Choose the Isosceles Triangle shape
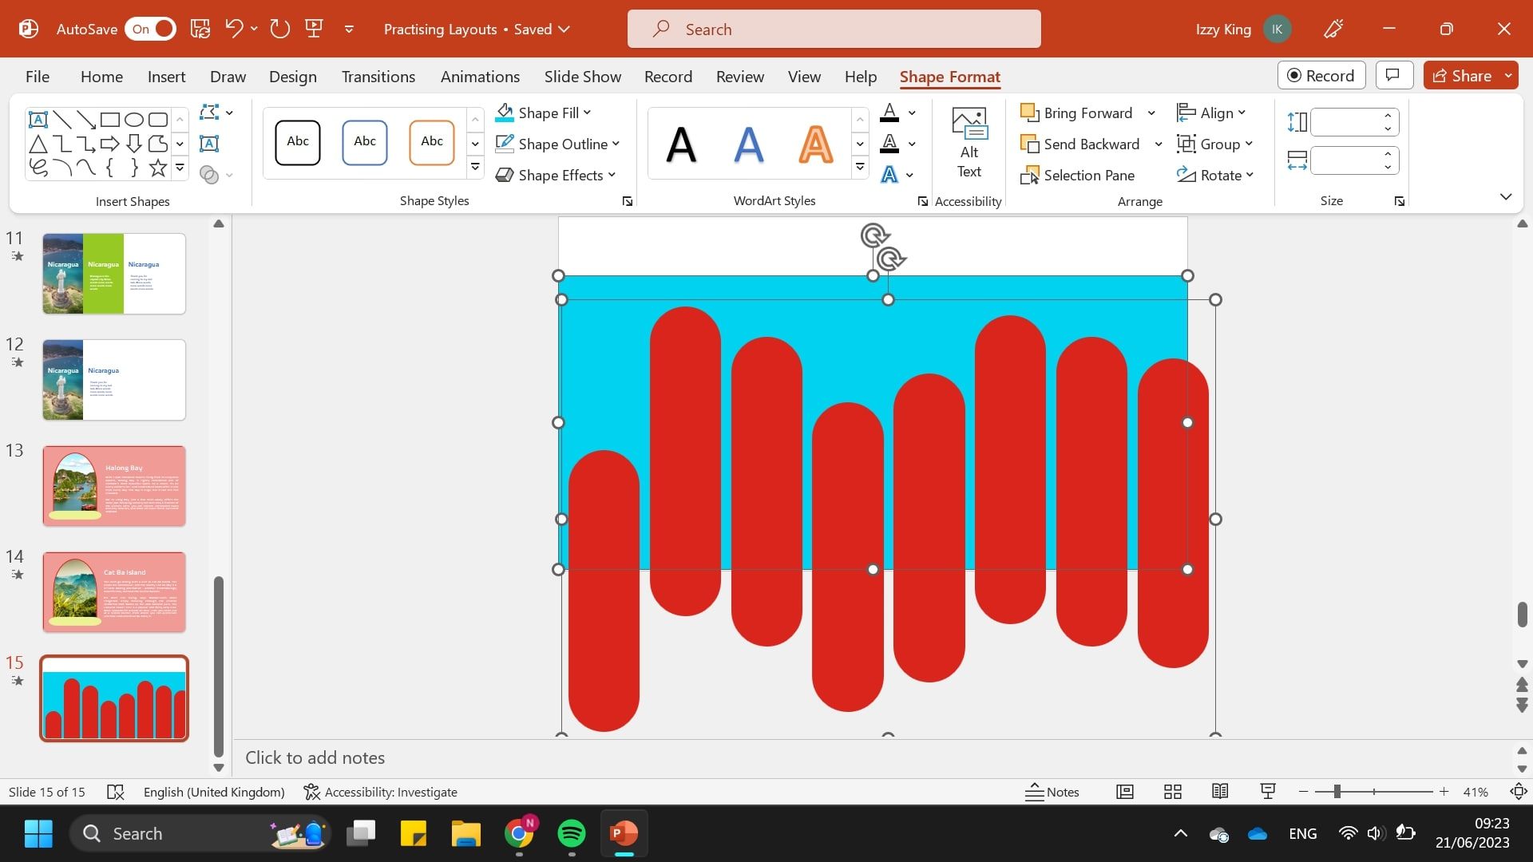1533x862 pixels. (x=38, y=144)
